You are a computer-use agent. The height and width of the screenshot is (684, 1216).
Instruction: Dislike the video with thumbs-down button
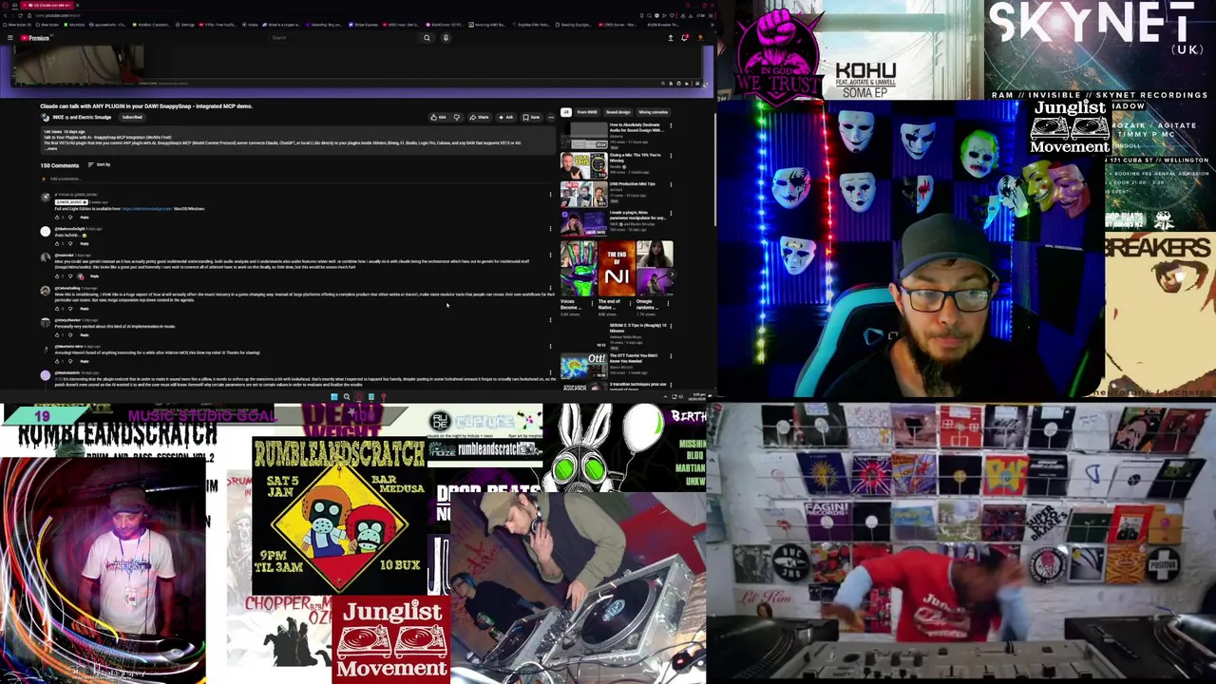[x=457, y=117]
